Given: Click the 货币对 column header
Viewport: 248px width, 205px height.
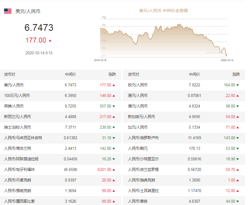Looking at the screenshot, I should click(10, 75).
